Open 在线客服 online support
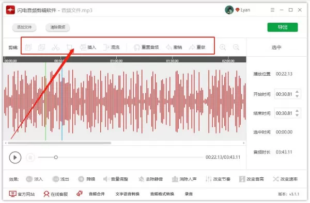The height and width of the screenshot is (203, 310). point(56,194)
